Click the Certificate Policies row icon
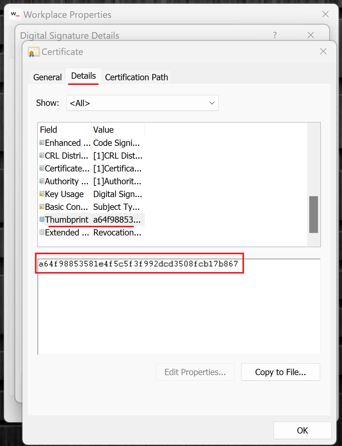Viewport: 342px width, 446px height. (42, 168)
